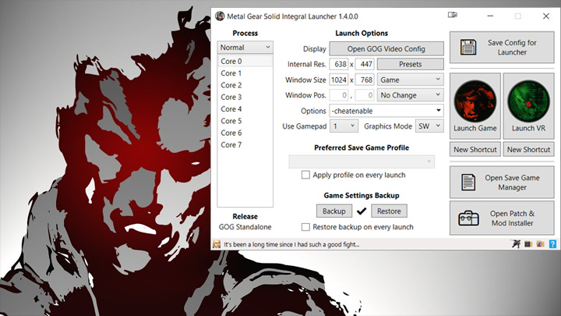
Task: Click the document icon for Save Game Manager
Action: [468, 183]
